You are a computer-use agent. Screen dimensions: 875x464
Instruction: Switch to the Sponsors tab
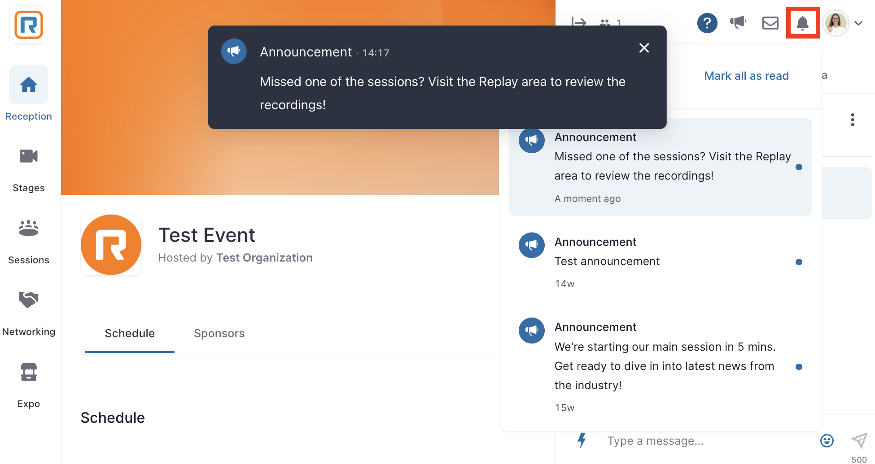219,333
